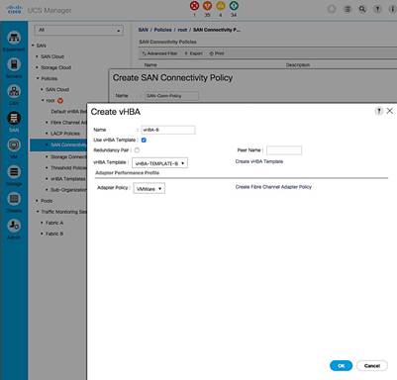
Task: Select Fibre Channel Adapter tree item
Action: click(x=68, y=123)
